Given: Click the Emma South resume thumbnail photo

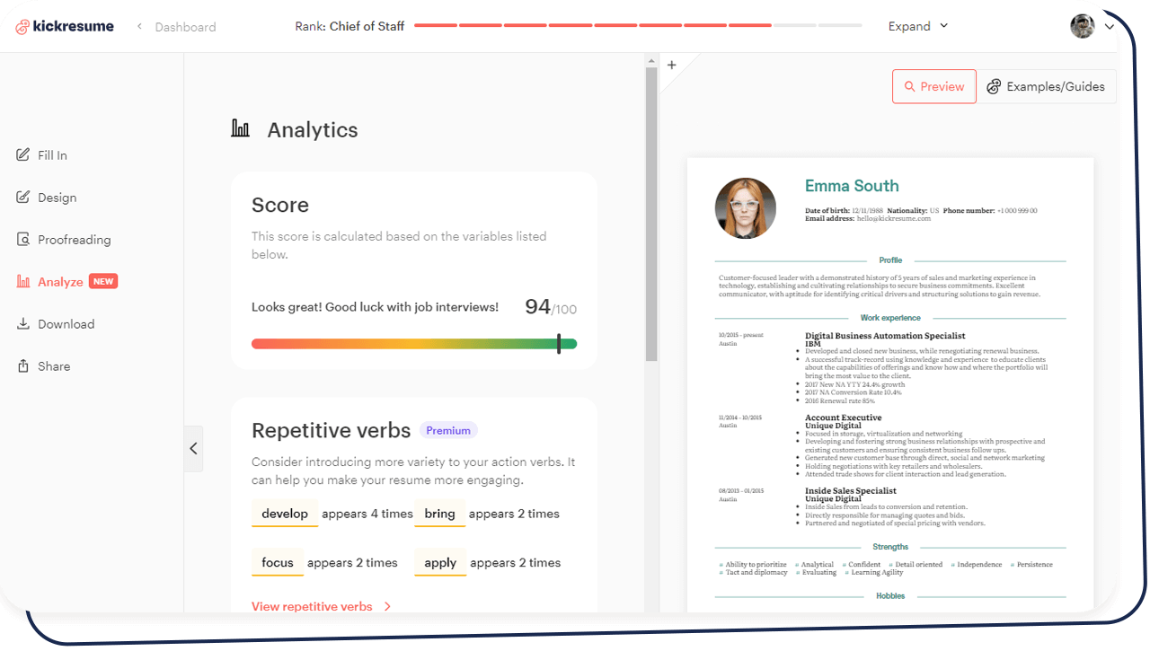Looking at the screenshot, I should (x=745, y=207).
